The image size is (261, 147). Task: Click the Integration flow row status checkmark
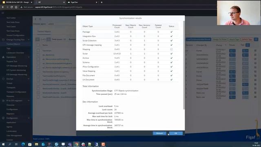pyautogui.click(x=171, y=36)
